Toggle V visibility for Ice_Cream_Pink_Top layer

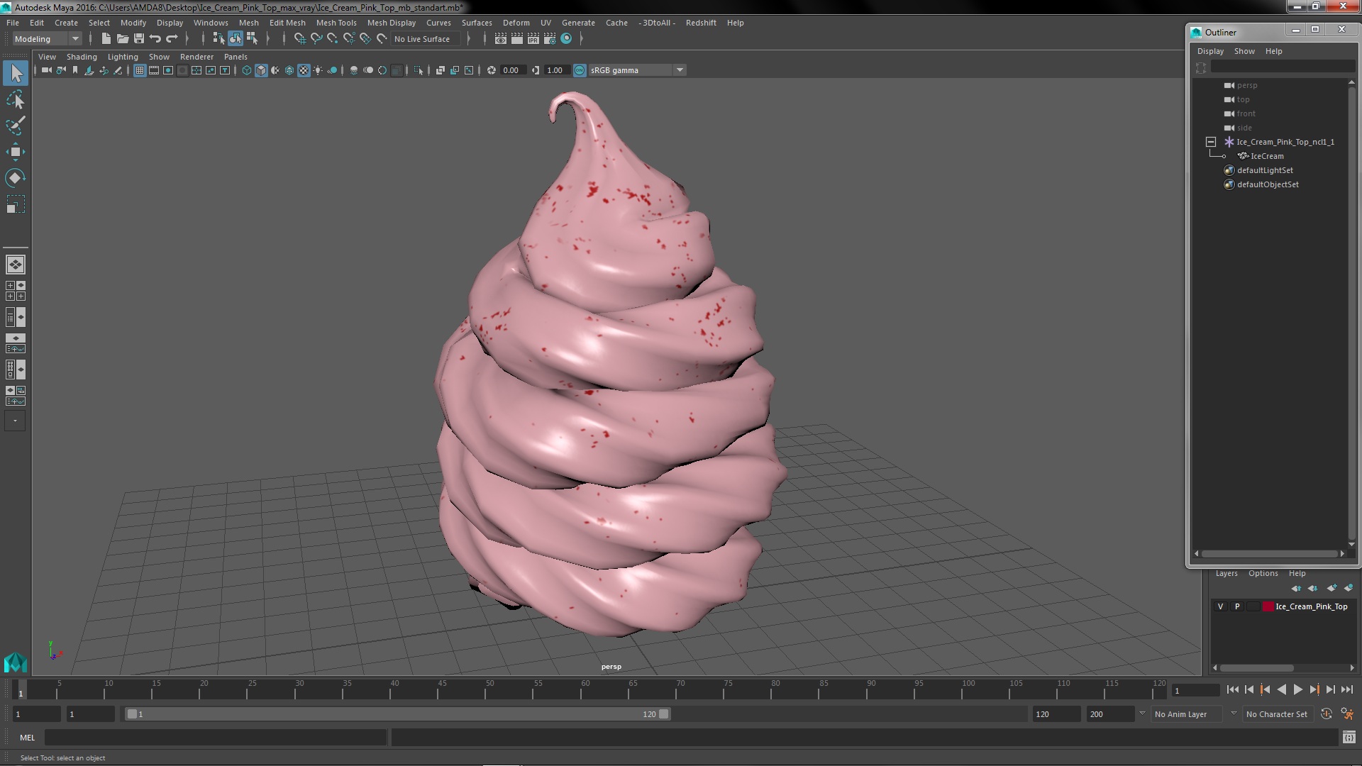[x=1220, y=606]
